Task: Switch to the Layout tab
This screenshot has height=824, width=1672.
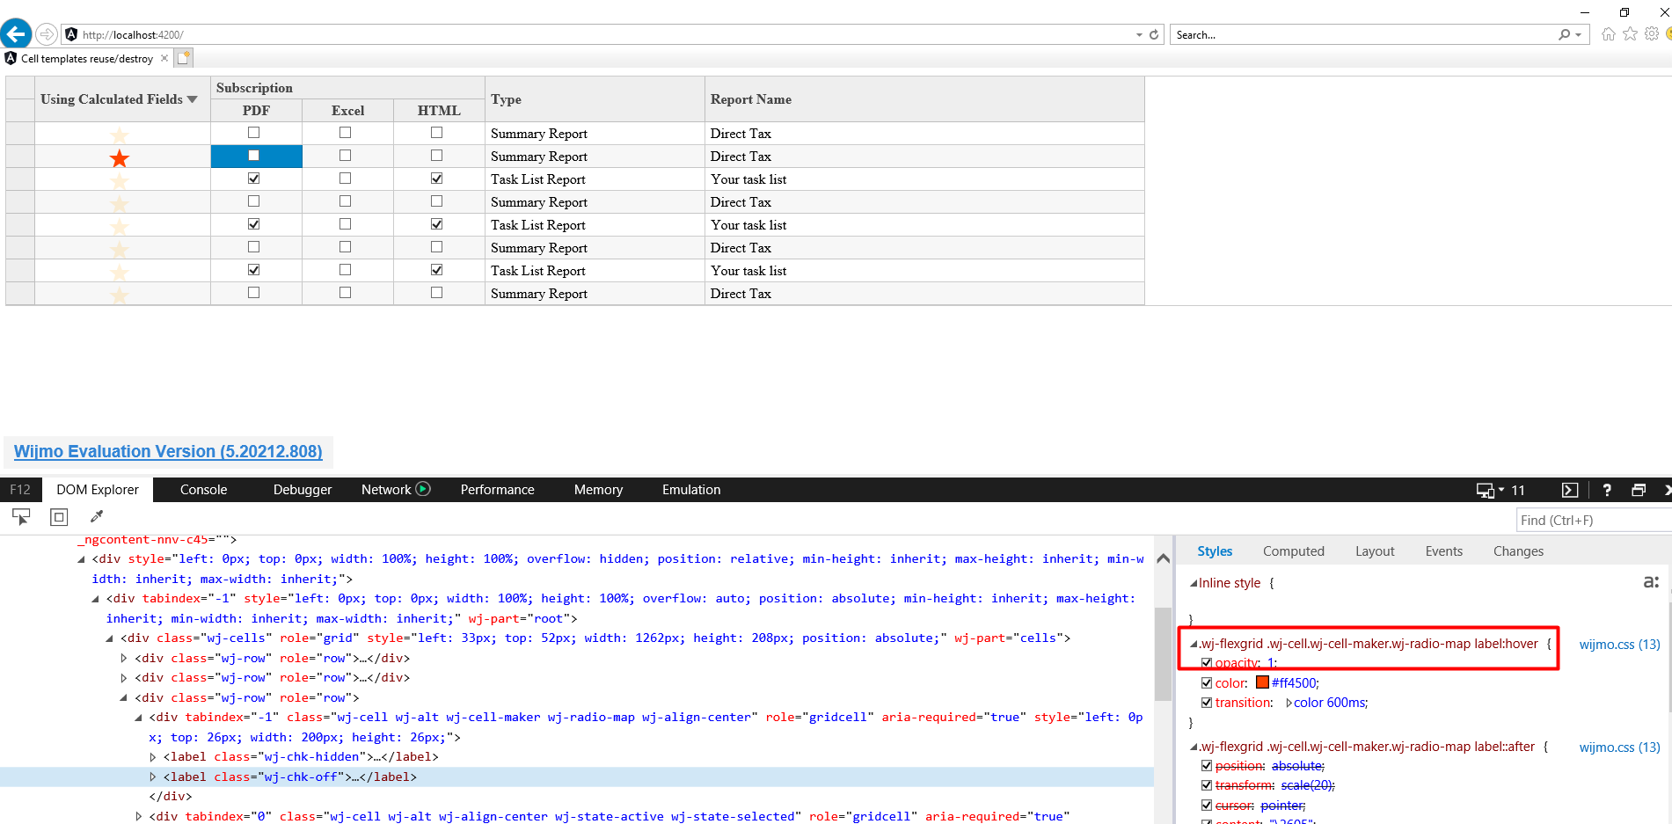Action: [1375, 551]
